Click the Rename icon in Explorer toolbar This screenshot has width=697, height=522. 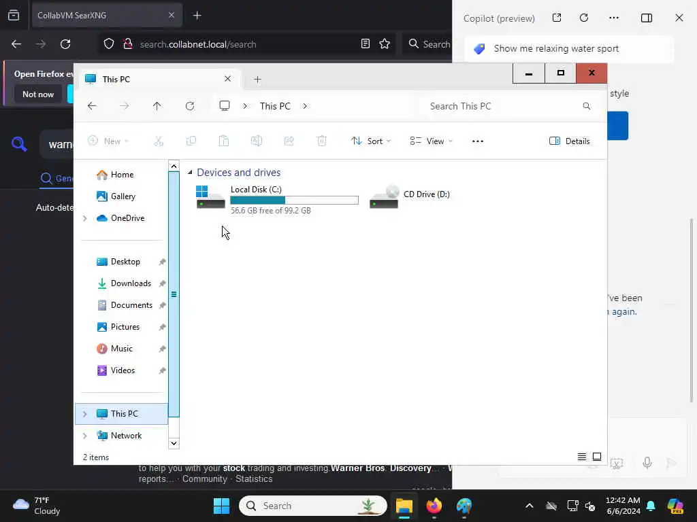(257, 141)
